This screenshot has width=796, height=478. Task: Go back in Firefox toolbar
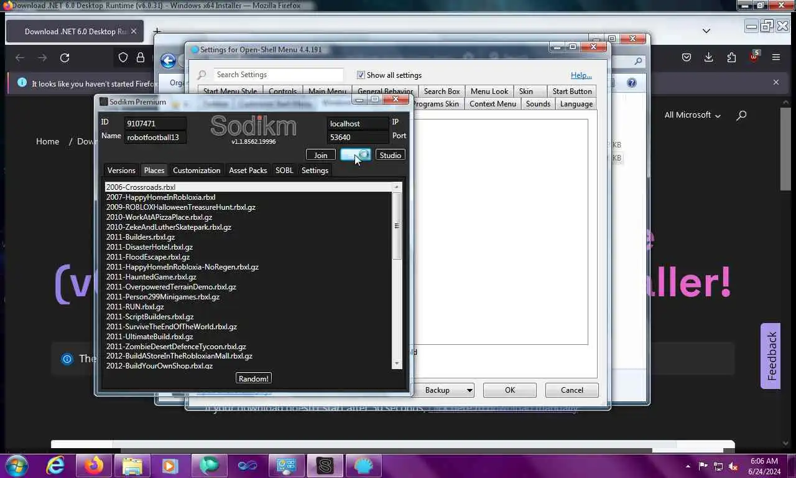(20, 57)
